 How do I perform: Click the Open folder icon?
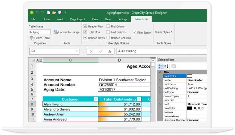(x=54, y=13)
